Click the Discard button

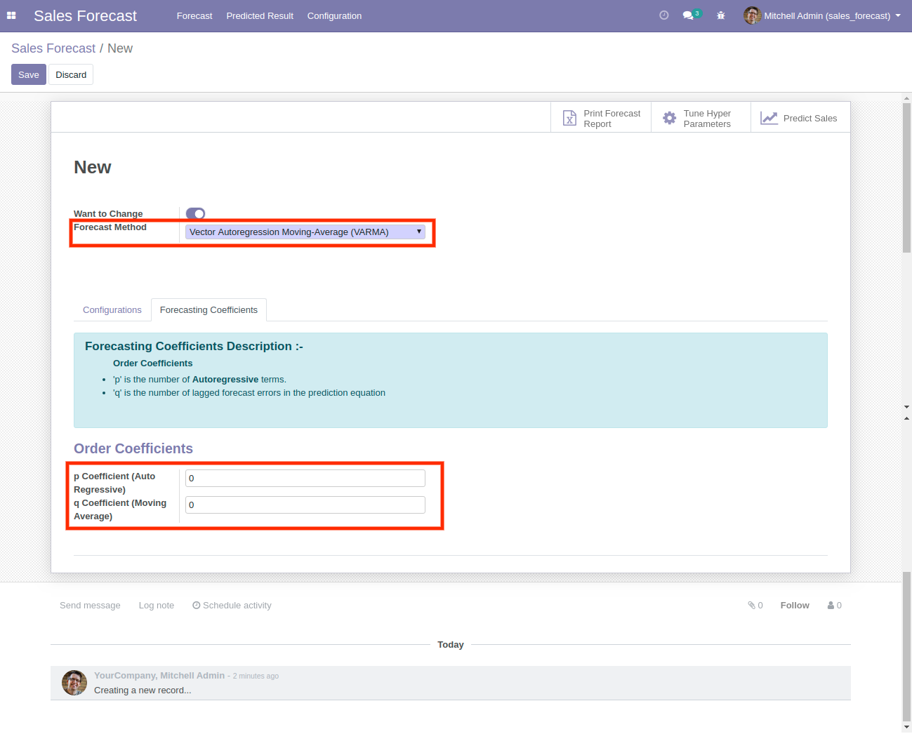click(71, 75)
